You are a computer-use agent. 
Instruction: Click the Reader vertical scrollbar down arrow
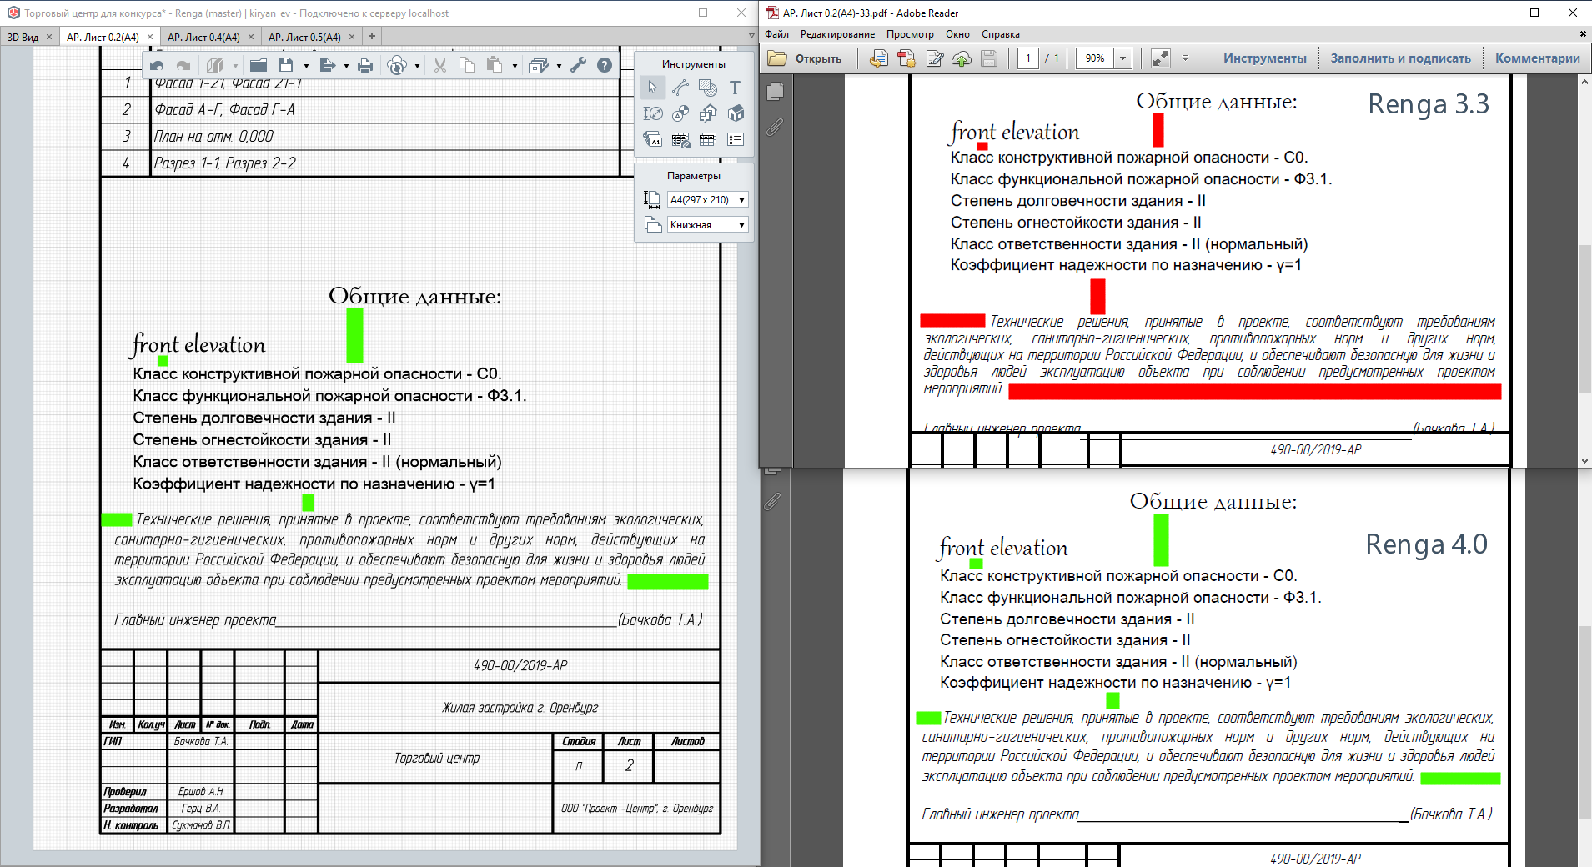coord(1584,460)
